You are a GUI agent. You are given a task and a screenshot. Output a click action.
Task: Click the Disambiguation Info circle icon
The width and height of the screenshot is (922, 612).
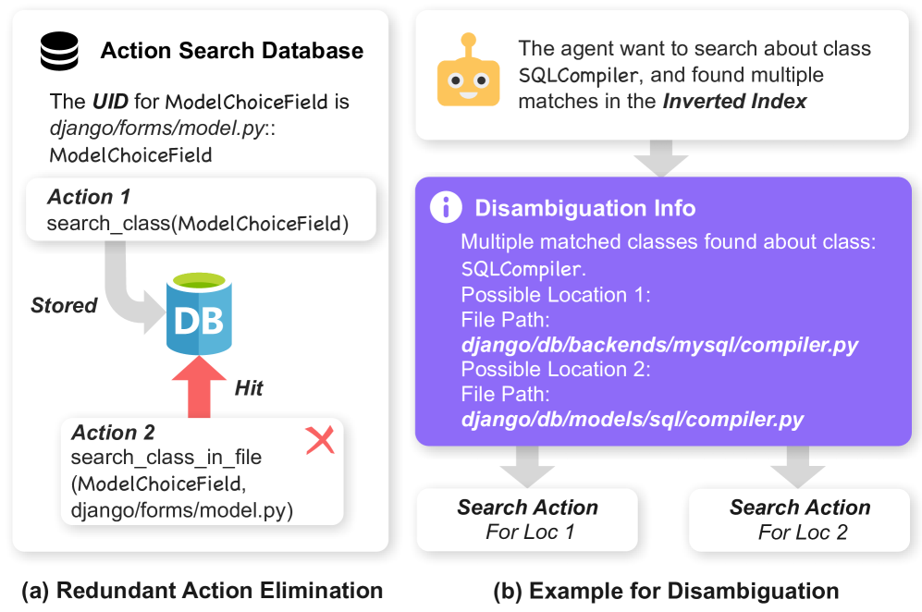447,208
